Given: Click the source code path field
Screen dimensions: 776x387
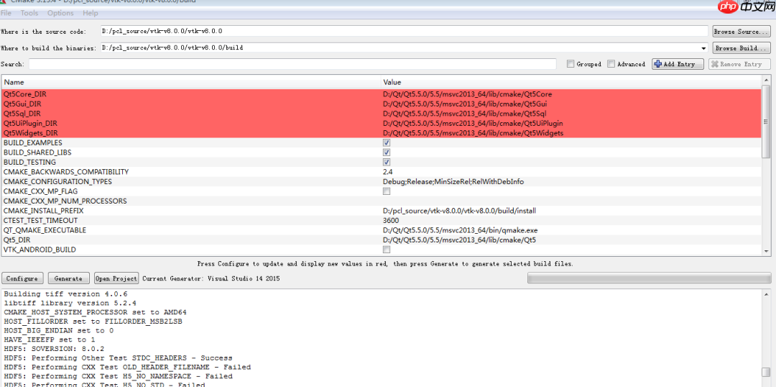Looking at the screenshot, I should point(404,31).
